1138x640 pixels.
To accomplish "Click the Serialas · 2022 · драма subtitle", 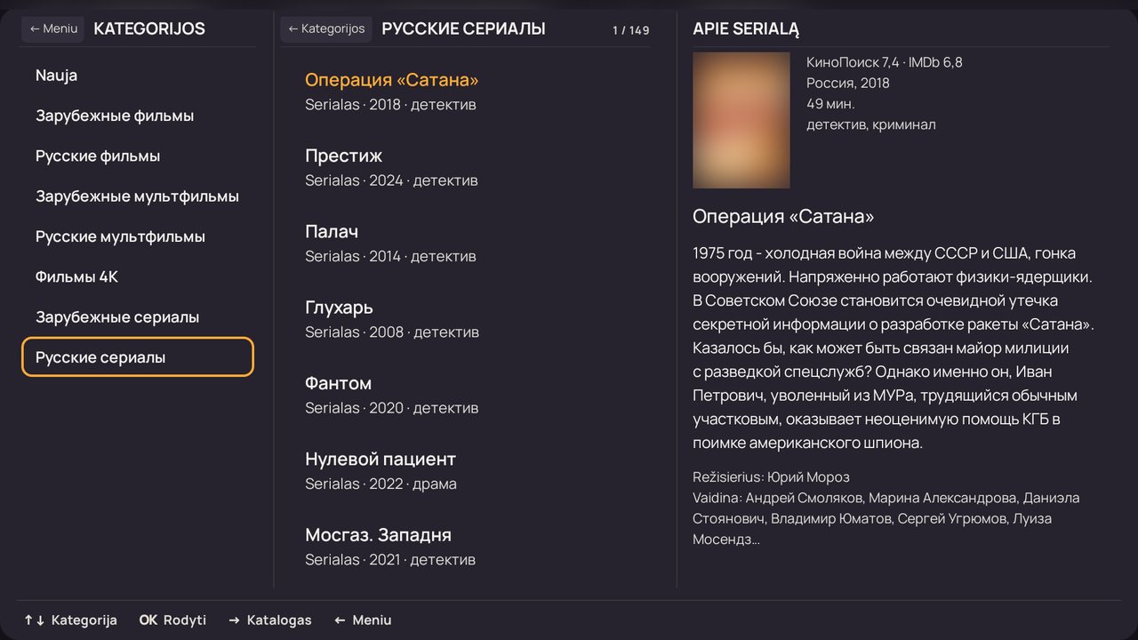I will (381, 484).
